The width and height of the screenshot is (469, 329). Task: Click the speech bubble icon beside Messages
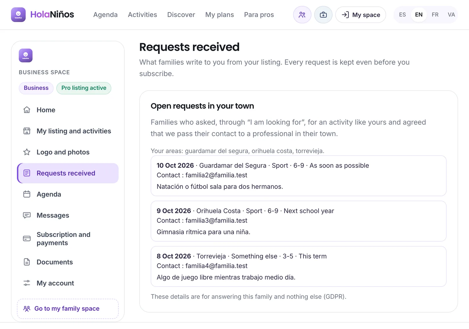tap(27, 215)
